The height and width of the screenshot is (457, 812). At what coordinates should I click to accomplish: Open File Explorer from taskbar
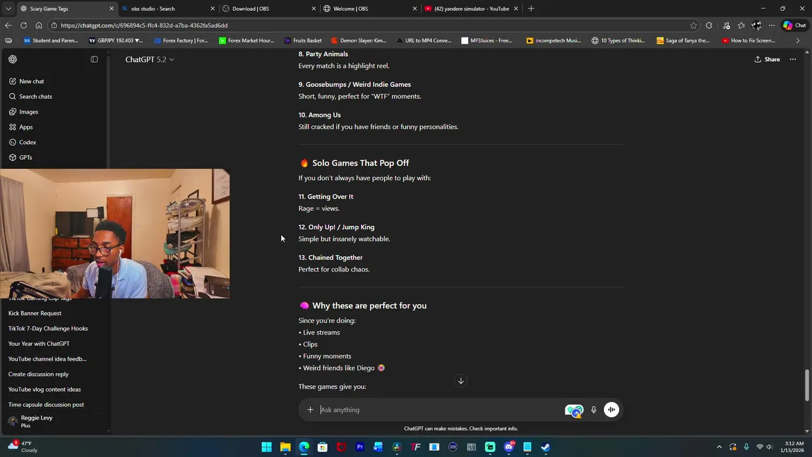[x=285, y=447]
